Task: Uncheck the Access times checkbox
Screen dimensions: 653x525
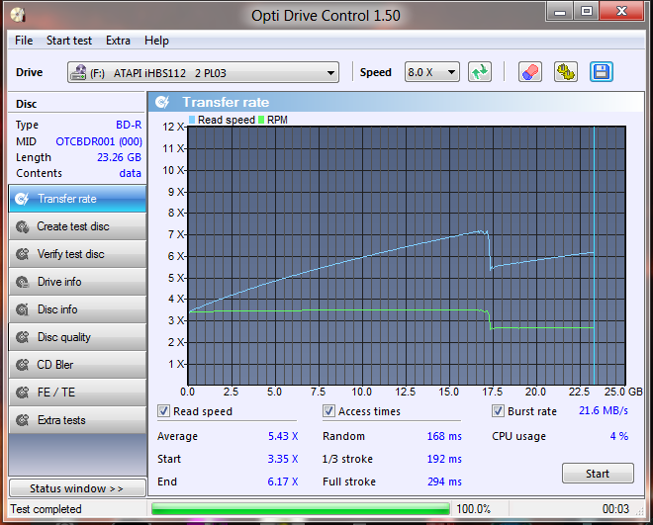Action: pos(328,411)
